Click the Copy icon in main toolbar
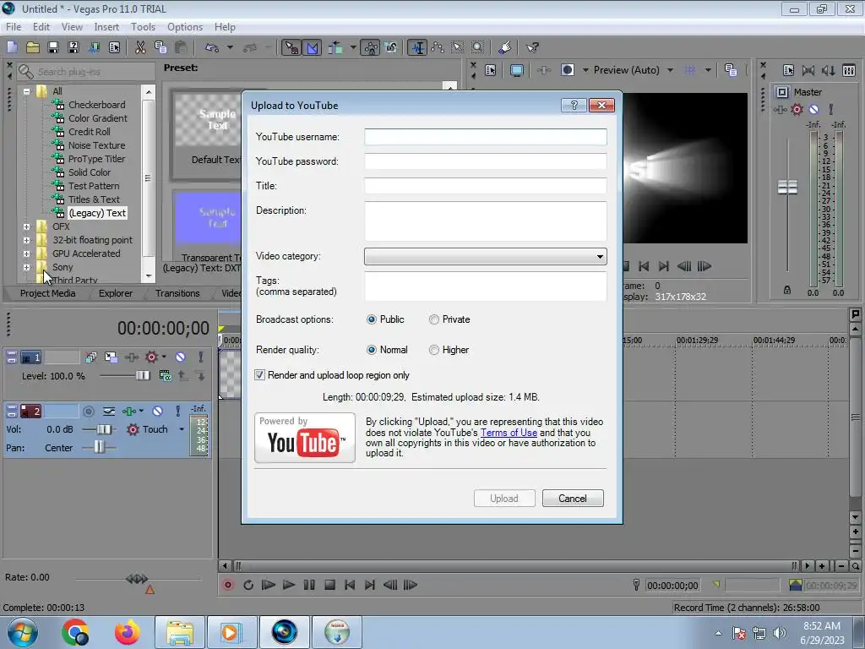Image resolution: width=865 pixels, height=649 pixels. click(160, 47)
